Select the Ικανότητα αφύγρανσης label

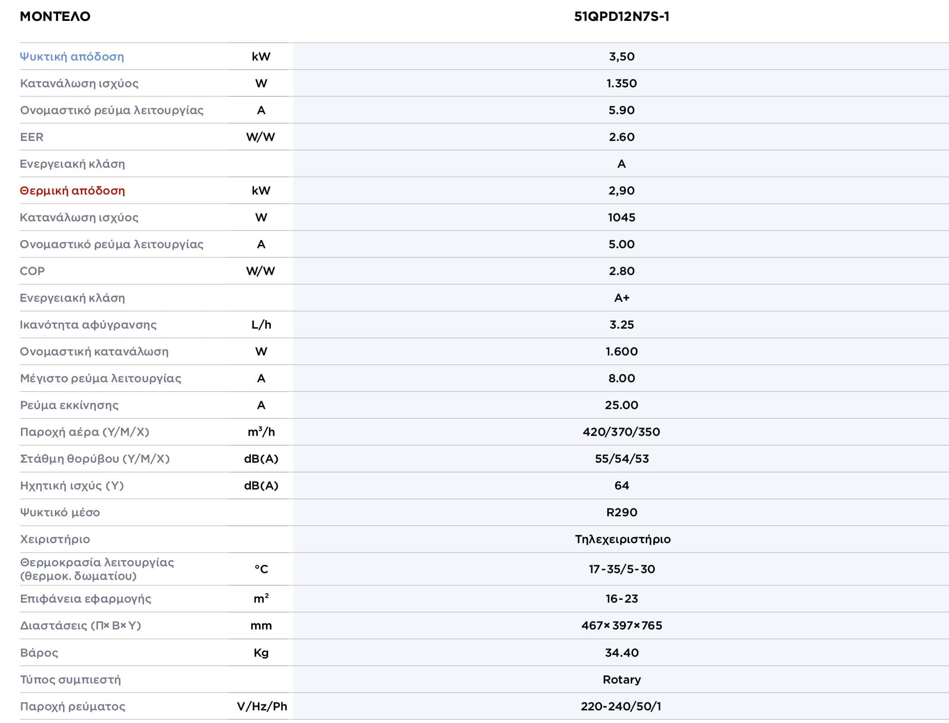click(88, 325)
